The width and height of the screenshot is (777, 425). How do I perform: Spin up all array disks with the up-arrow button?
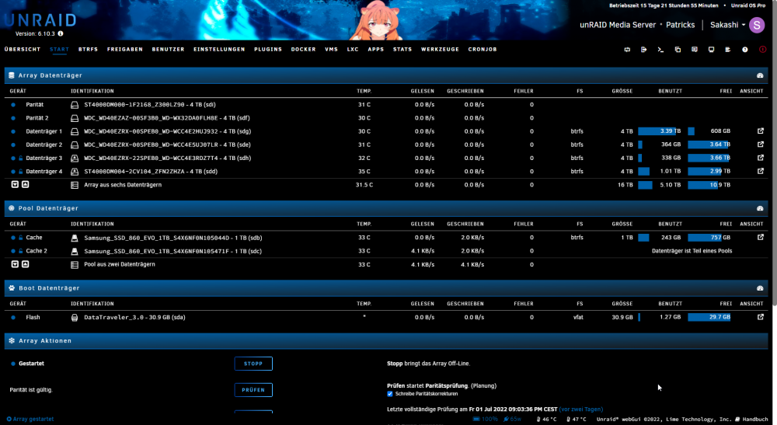point(26,185)
